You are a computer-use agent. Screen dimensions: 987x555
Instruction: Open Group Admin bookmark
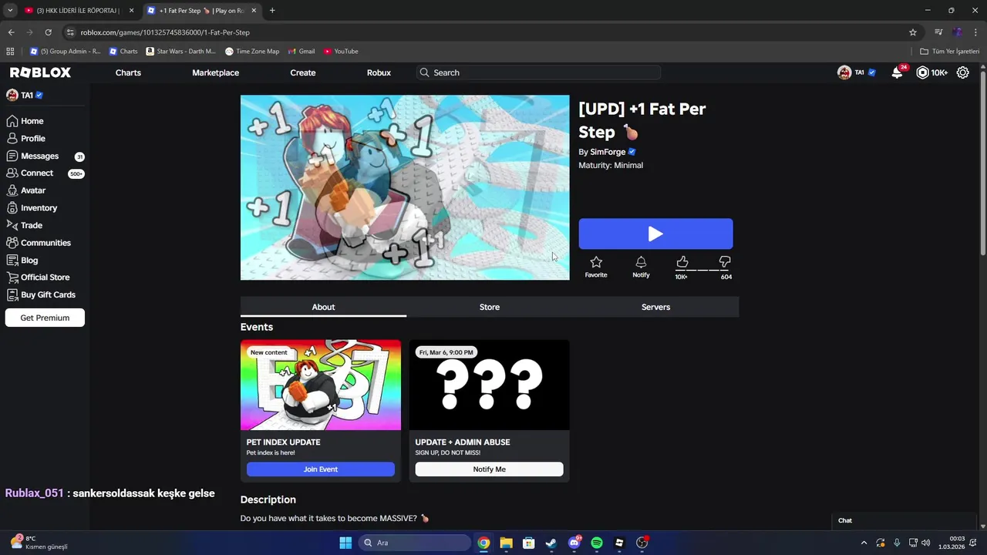pos(65,51)
